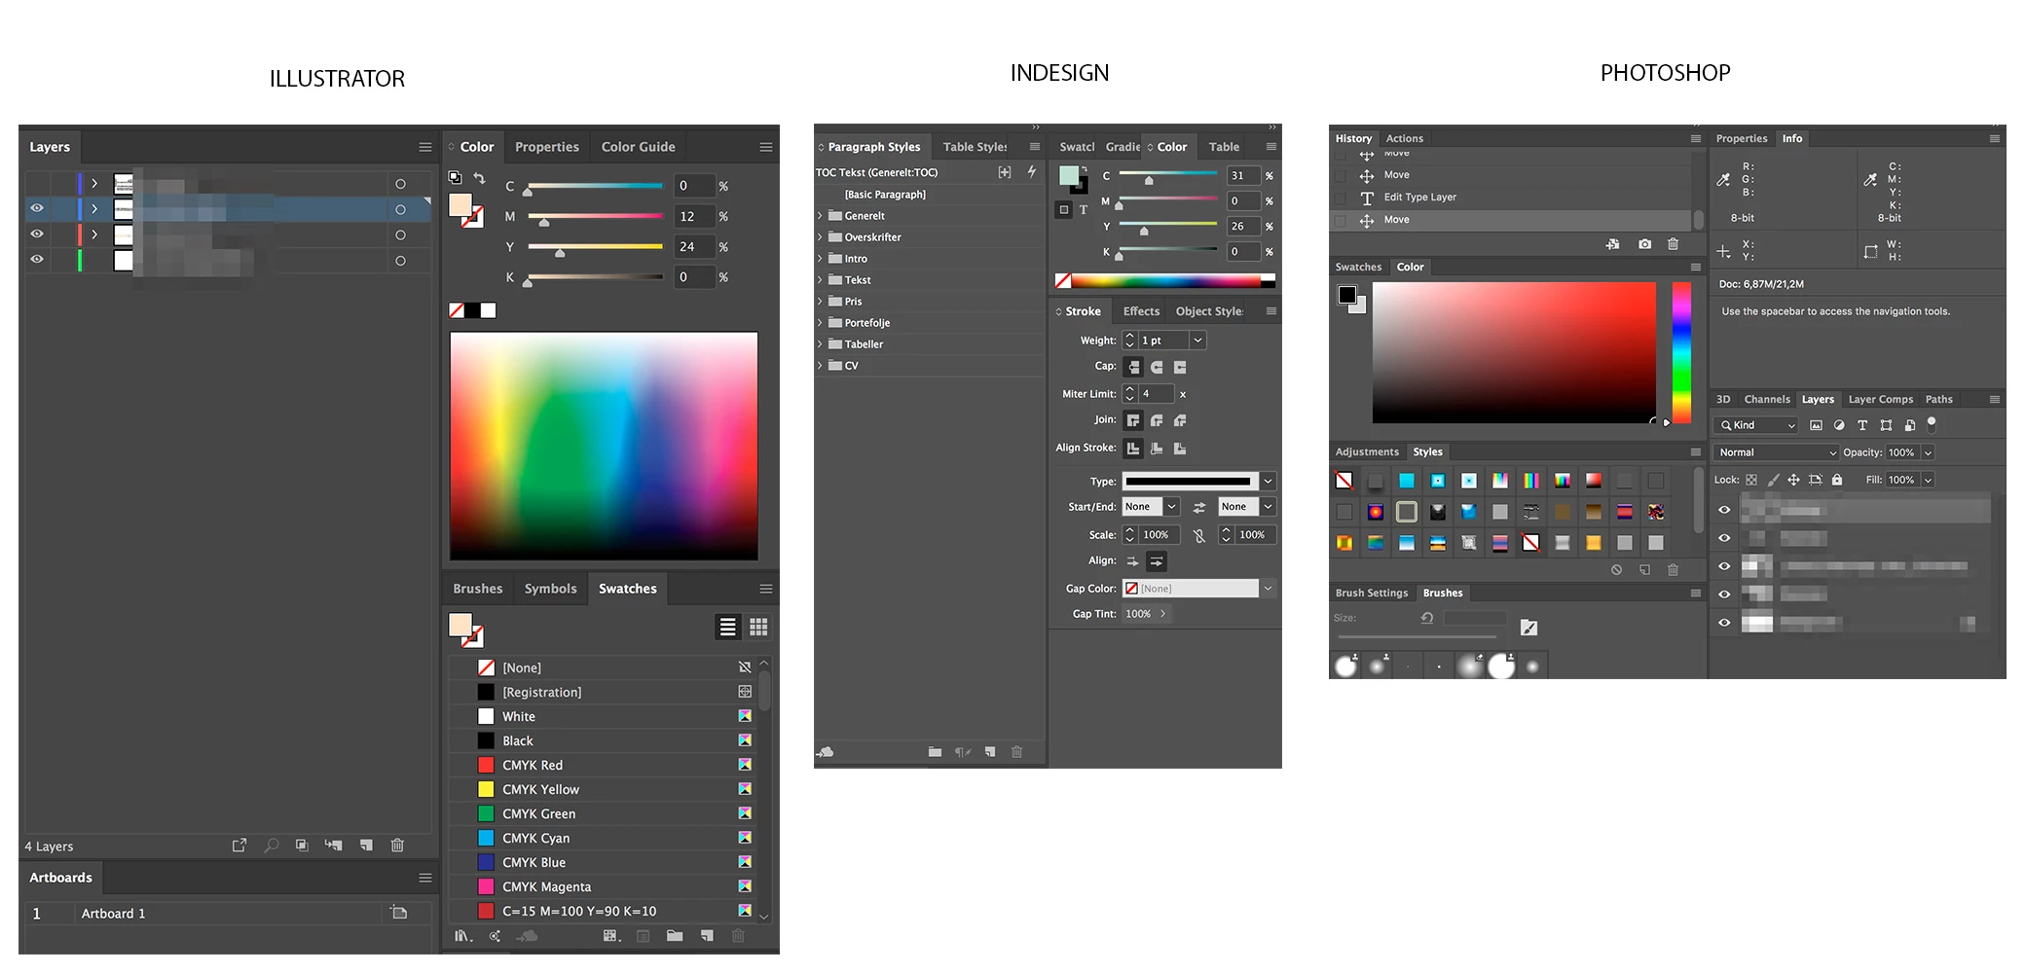Viewport: 2025px width, 973px height.
Task: Toggle bottom Photoshop layer visibility eye
Action: (1724, 623)
